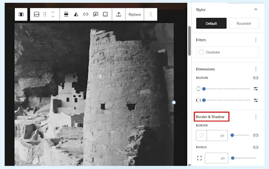This screenshot has height=169, width=269.
Task: Open the Duotone filter picker
Action: point(228,52)
